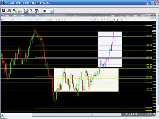
Task: Select the vertical line drawing tool
Action: [20, 20]
